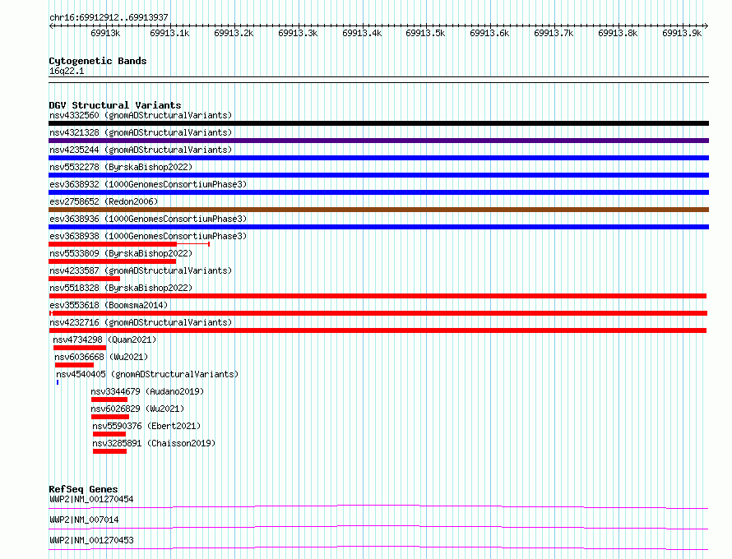
Task: Open variant nsv6036668 (Wu2021) label
Action: (x=101, y=357)
